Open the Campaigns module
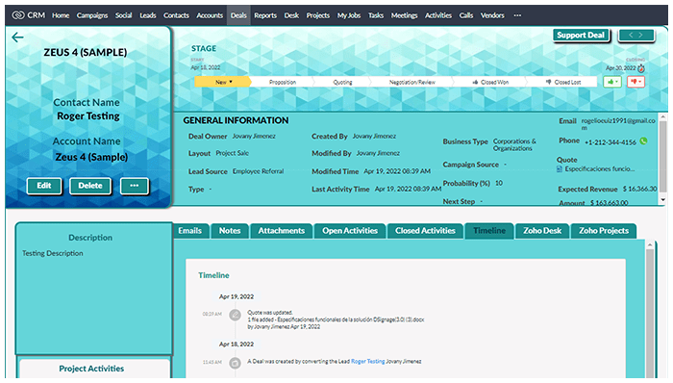673x383 pixels. [x=92, y=15]
